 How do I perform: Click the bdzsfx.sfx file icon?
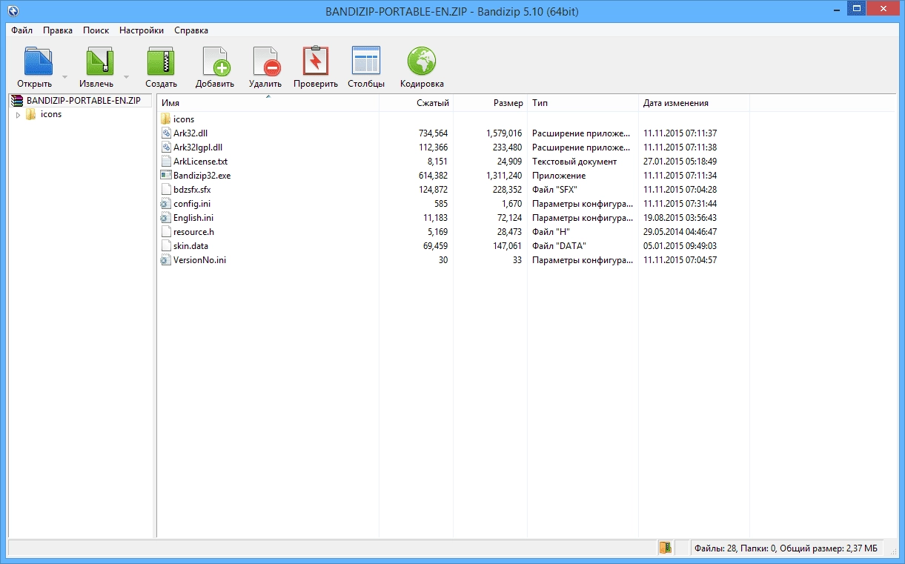tap(166, 190)
